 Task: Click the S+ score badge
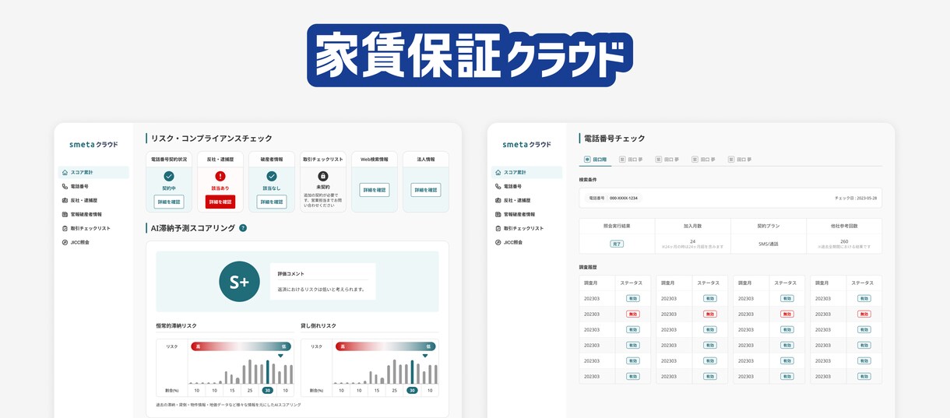tap(239, 282)
